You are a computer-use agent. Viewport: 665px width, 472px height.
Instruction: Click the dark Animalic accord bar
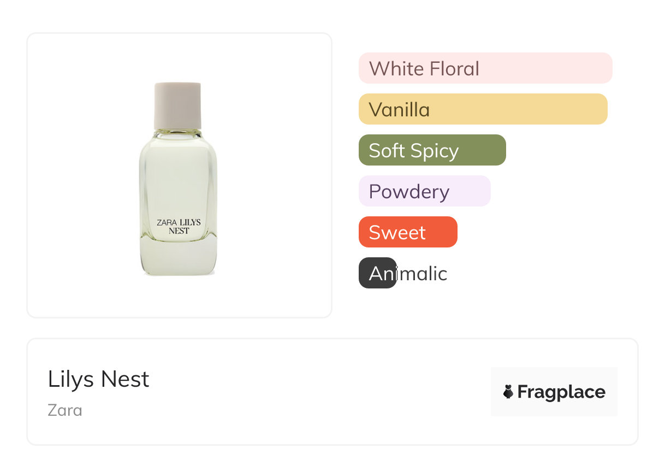click(377, 273)
